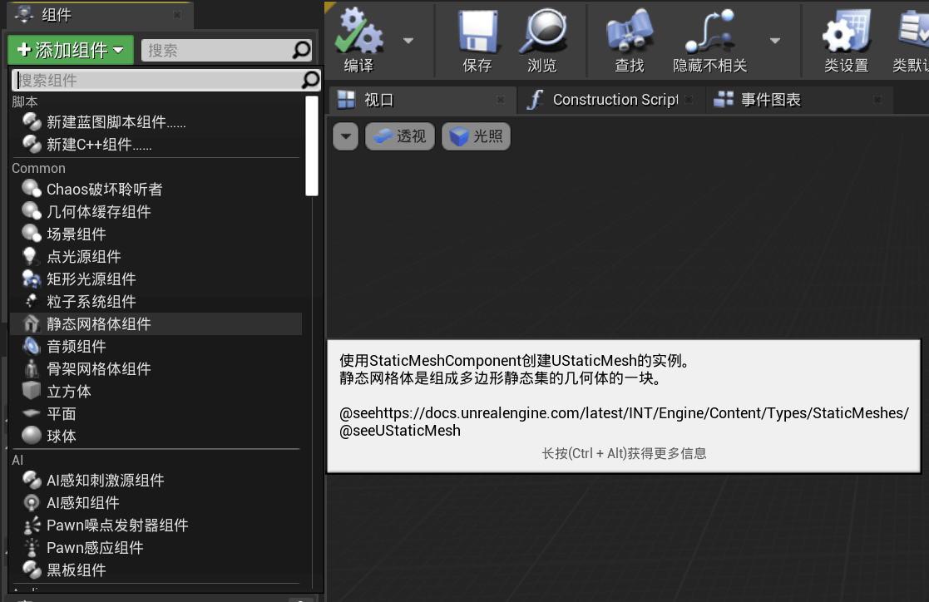Select Pawn噪点发射器组件 entry
The width and height of the screenshot is (929, 602).
156,526
